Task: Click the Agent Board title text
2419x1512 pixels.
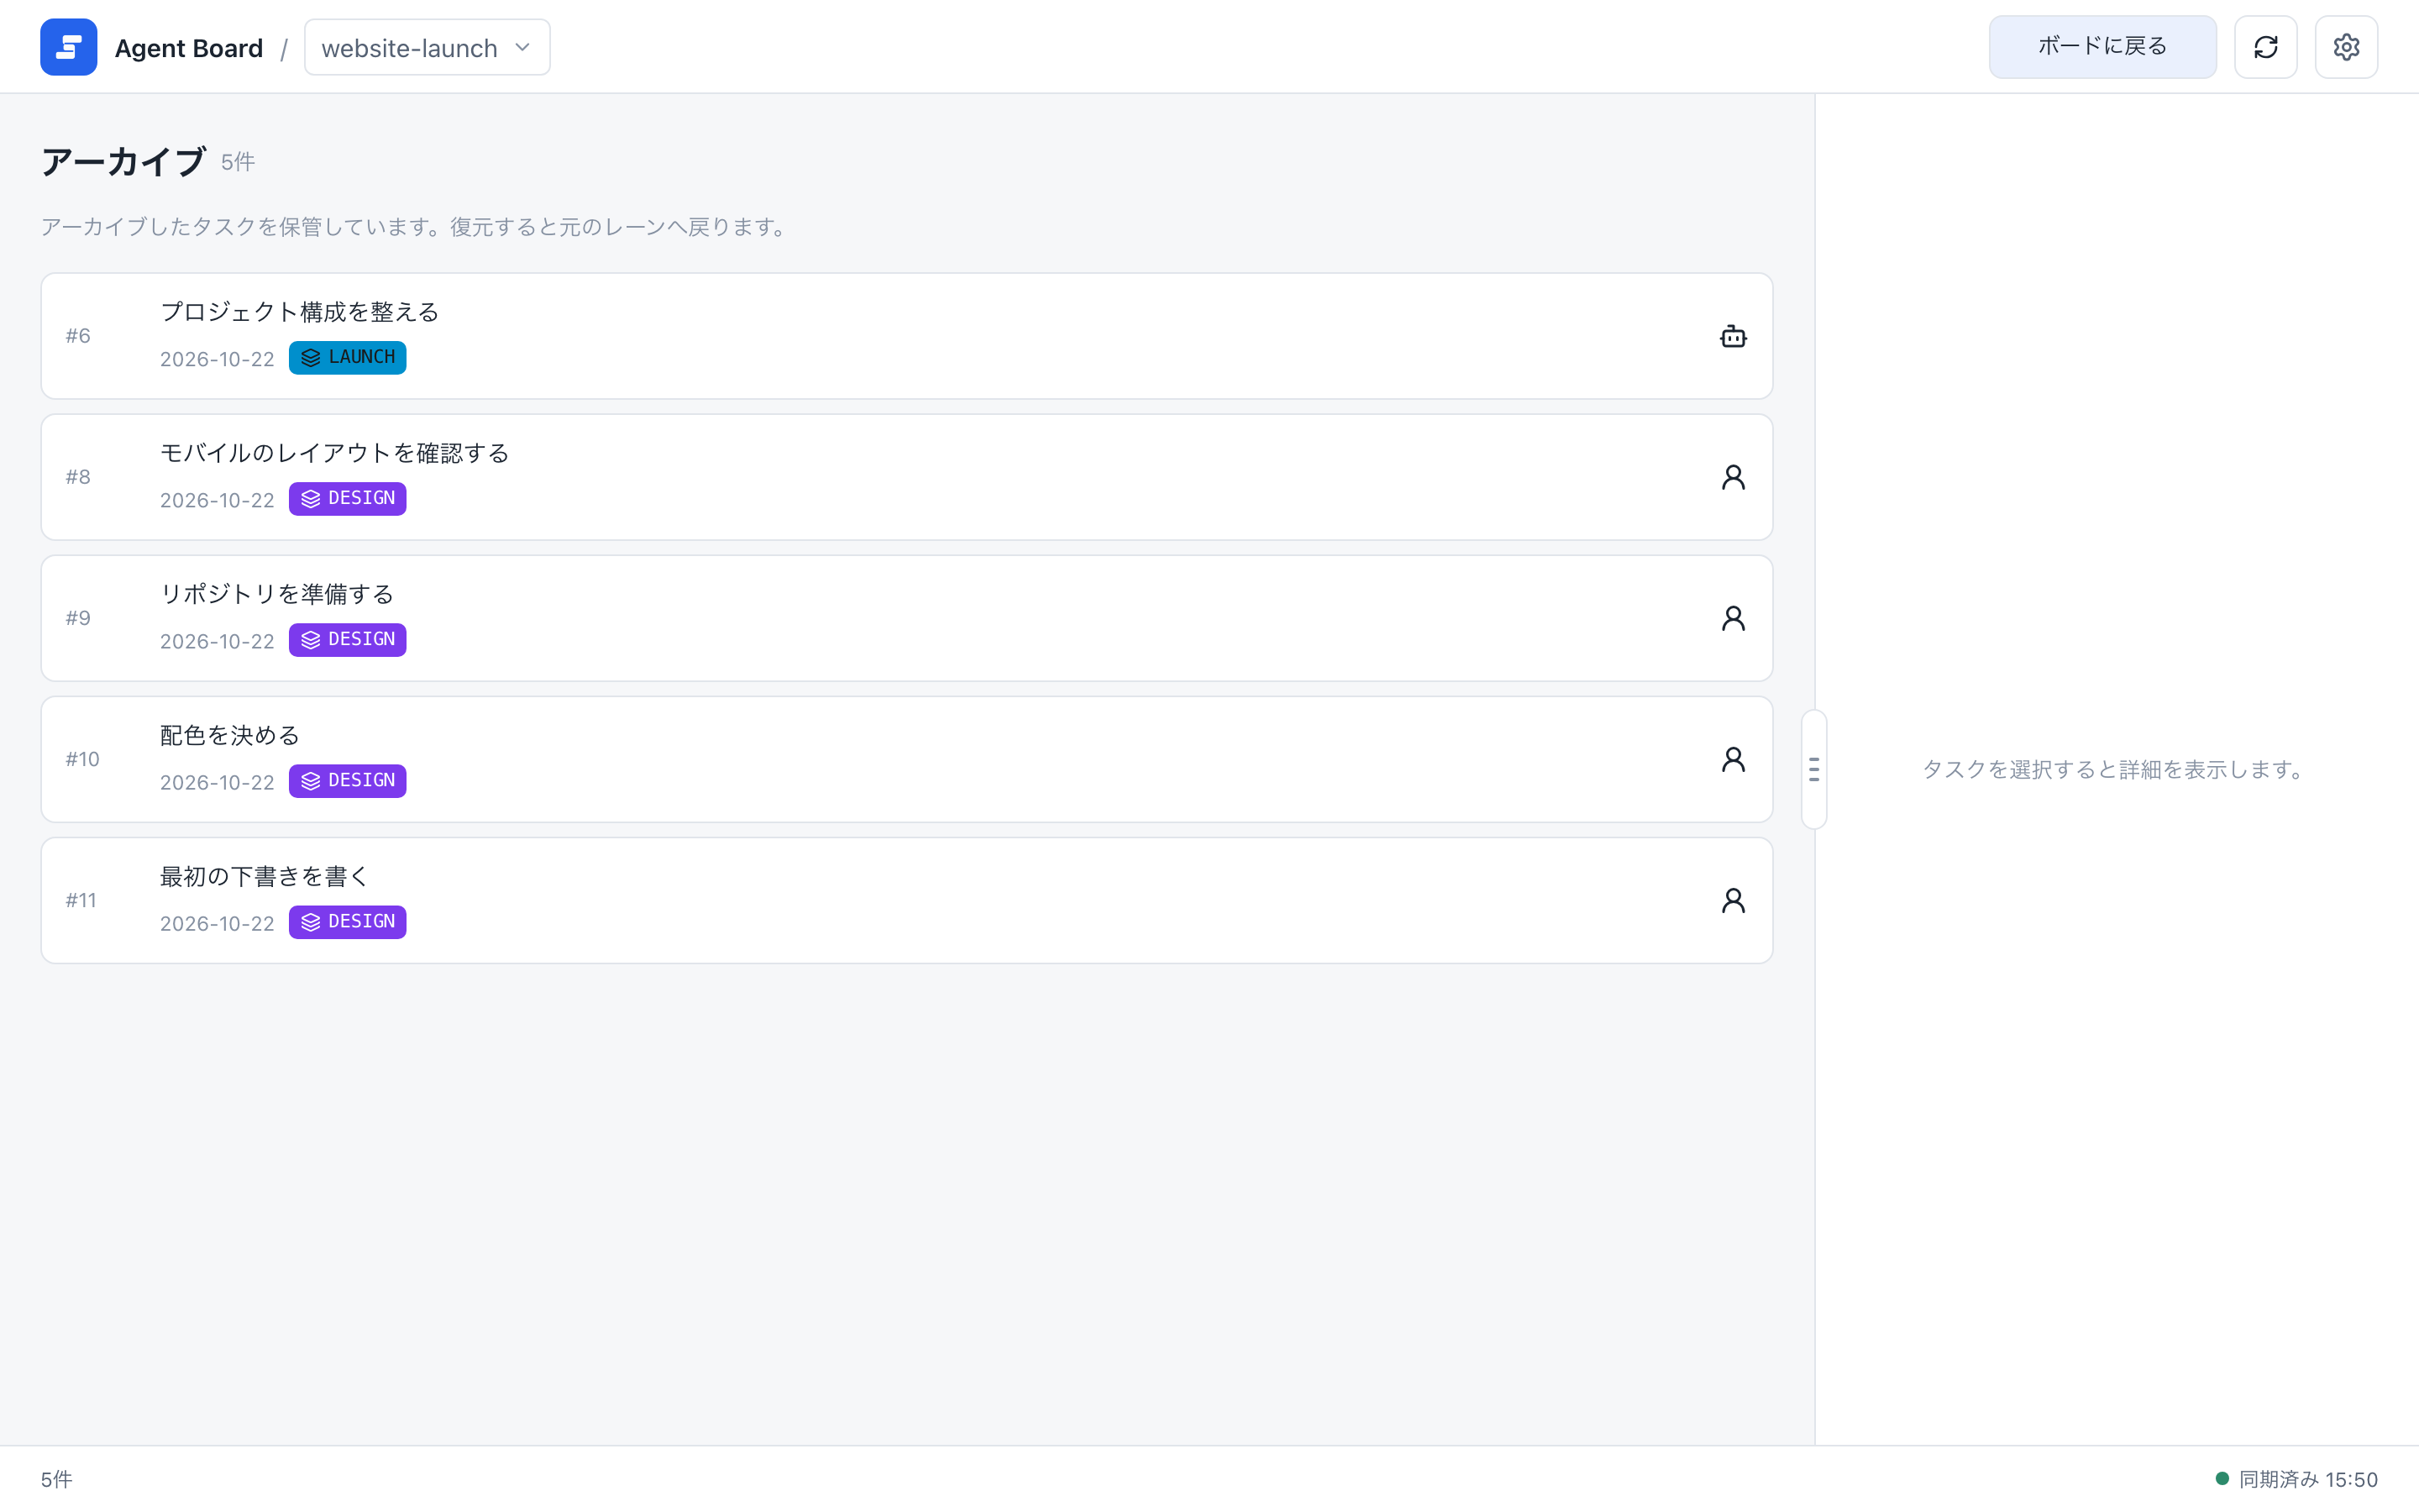Action: tap(189, 48)
